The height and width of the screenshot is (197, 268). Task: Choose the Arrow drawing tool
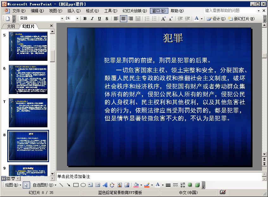[x=68, y=185]
